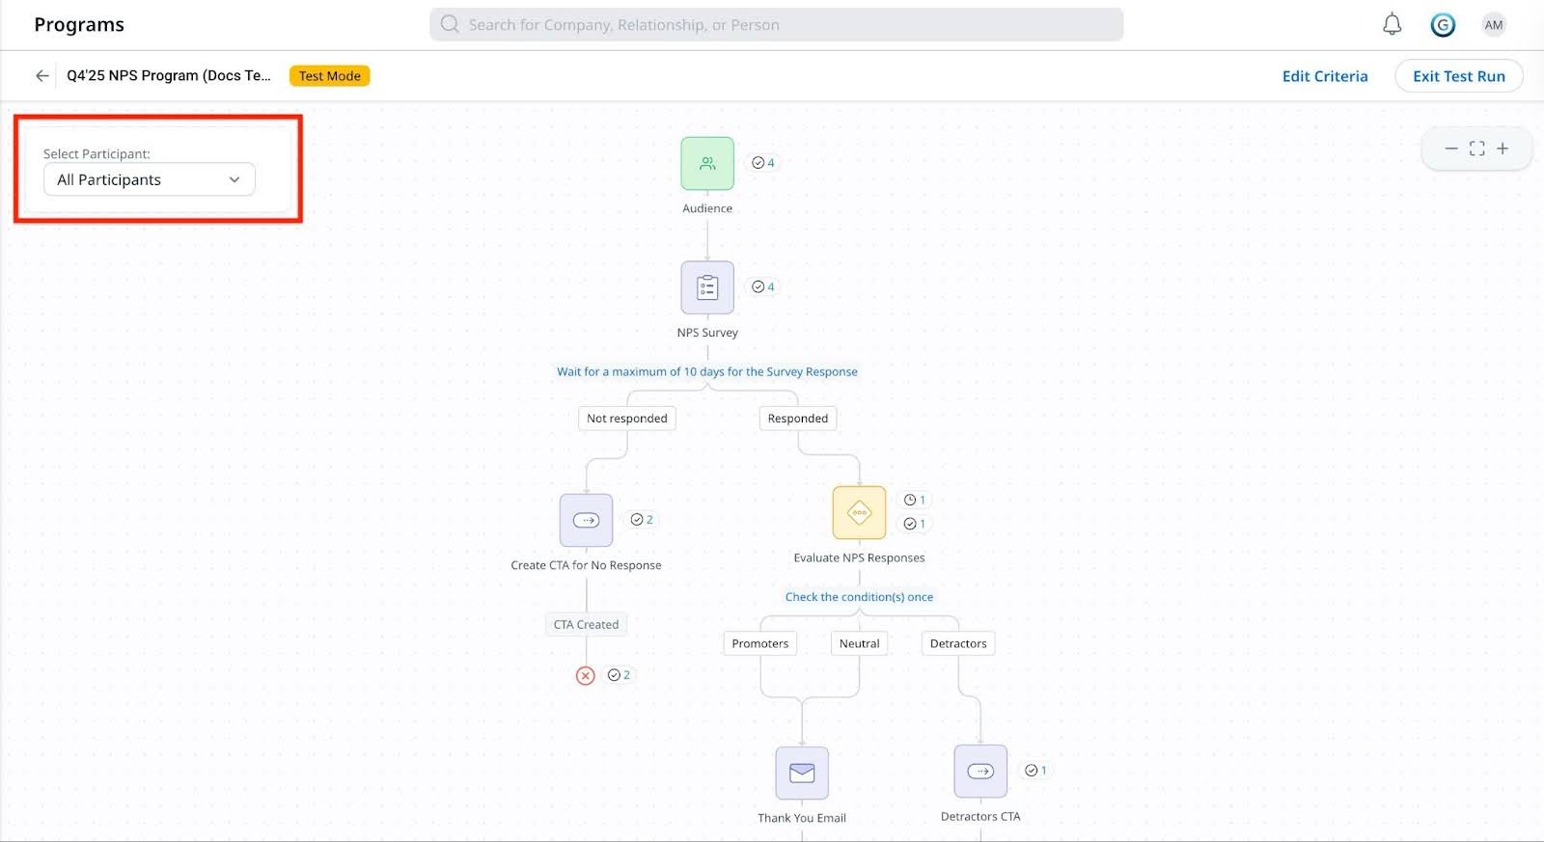Screen dimensions: 1544x842
Task: Focus the Company, Relationship, or Person search field
Action: tap(776, 25)
